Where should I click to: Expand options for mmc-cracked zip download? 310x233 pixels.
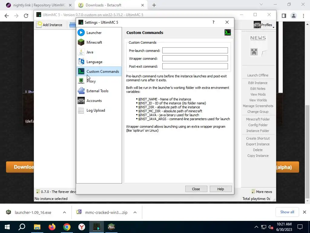135,212
